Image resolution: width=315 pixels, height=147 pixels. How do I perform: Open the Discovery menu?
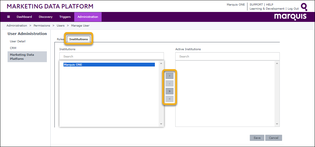(x=45, y=17)
